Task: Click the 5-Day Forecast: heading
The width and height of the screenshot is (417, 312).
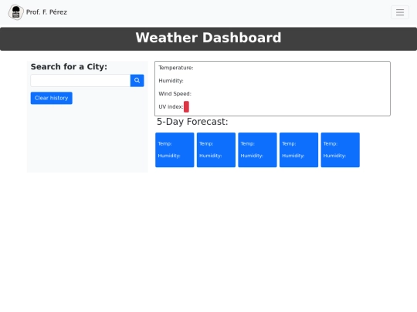Action: 192,122
